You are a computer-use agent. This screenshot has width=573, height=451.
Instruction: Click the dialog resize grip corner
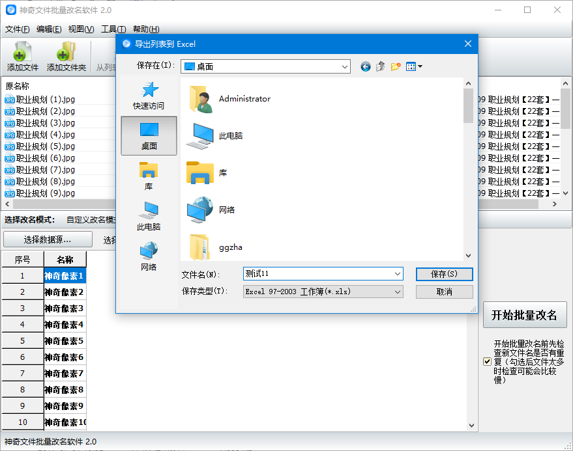473,309
